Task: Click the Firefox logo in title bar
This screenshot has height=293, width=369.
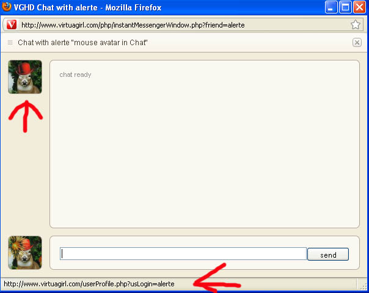Action: point(7,7)
